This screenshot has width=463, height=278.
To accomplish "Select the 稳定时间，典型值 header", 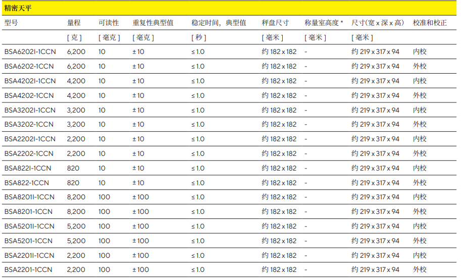I will (219, 23).
